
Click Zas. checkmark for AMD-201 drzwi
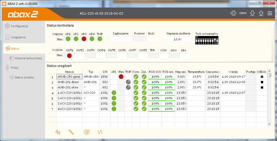[144, 82]
